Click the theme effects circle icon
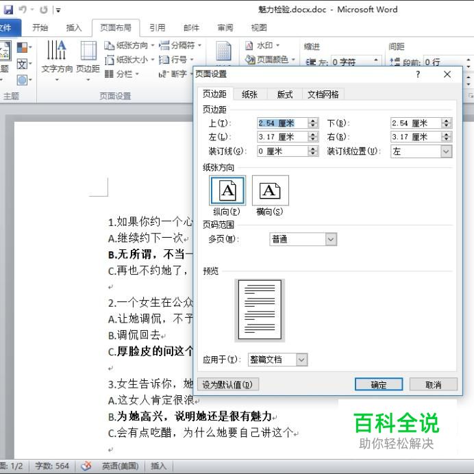This screenshot has width=474, height=474. pos(23,80)
